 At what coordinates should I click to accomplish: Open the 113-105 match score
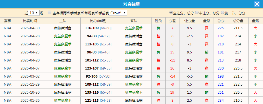pos(92,44)
